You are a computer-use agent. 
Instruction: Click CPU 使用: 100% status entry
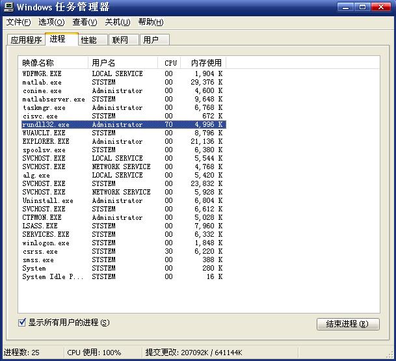pyautogui.click(x=94, y=353)
